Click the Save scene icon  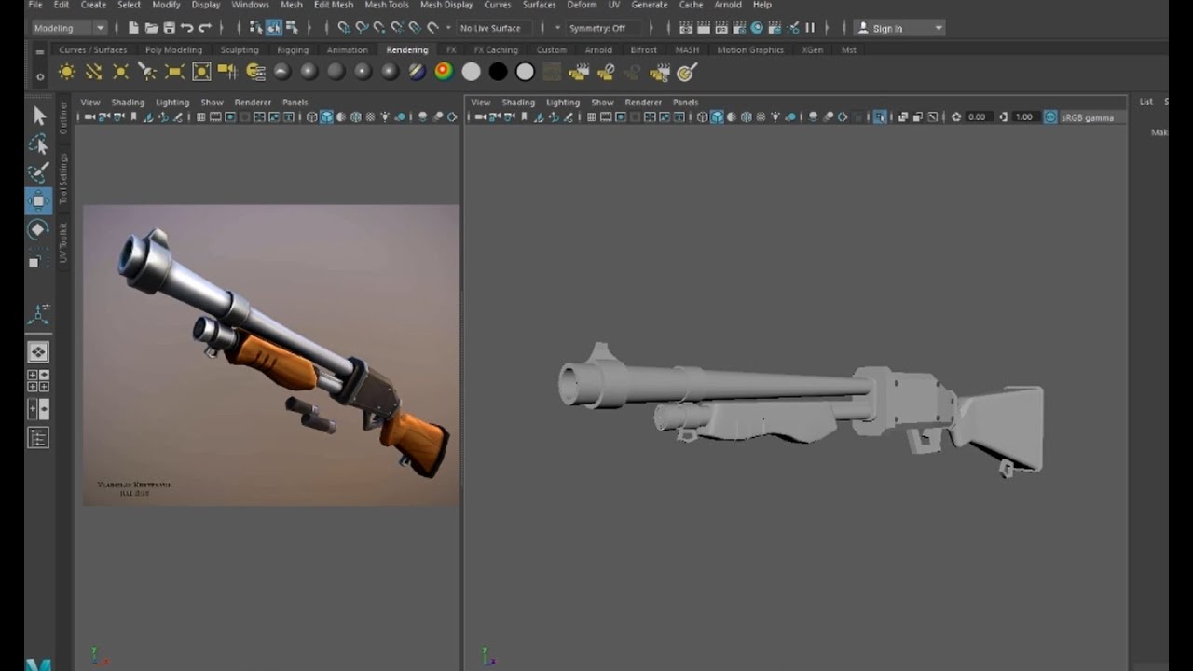pos(169,28)
